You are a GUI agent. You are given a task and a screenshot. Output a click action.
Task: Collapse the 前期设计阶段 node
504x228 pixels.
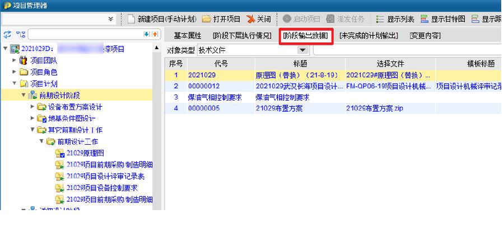[x=23, y=95]
